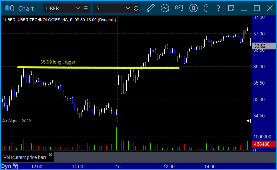Click the 36.62 current price marker
This screenshot has width=277, height=170.
click(x=264, y=46)
